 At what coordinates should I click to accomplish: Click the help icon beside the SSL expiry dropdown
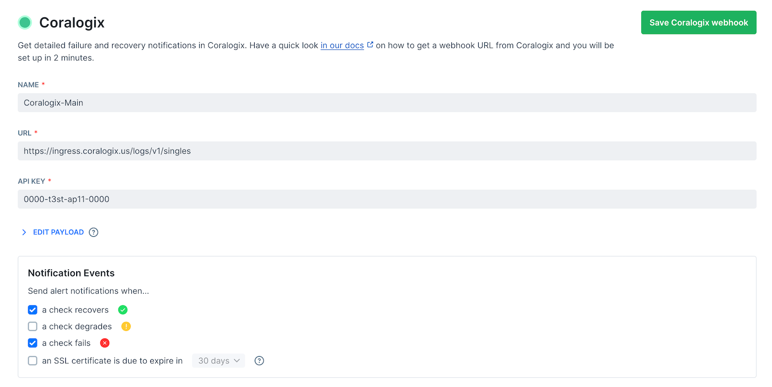tap(259, 361)
